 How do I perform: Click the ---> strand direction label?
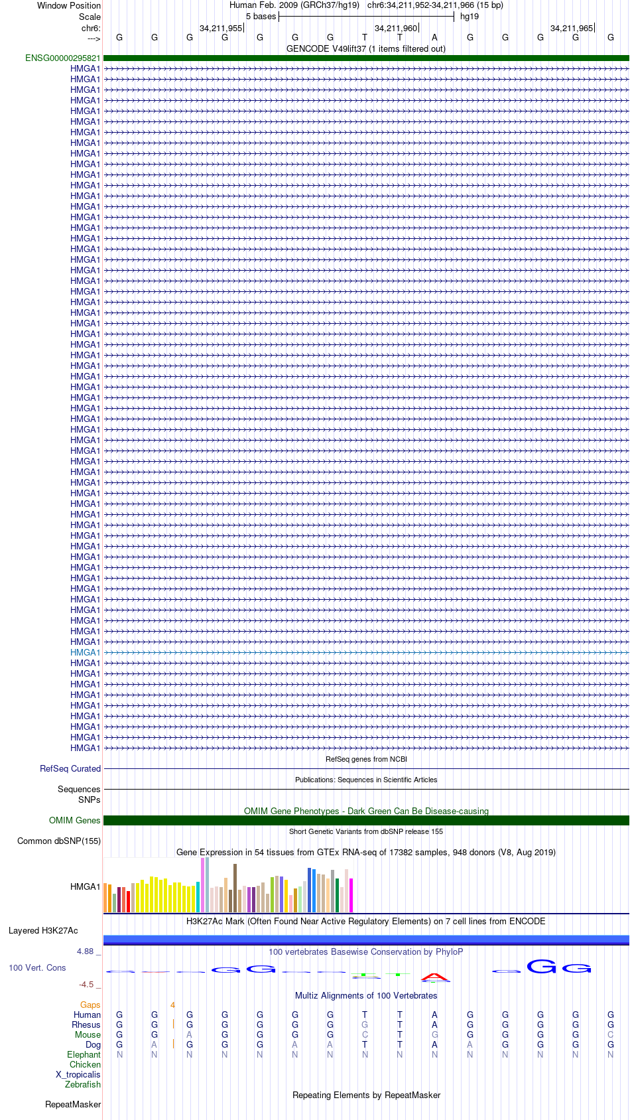(94, 38)
